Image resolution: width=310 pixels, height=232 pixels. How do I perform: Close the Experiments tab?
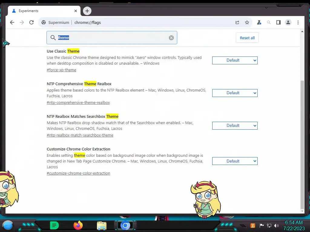coord(75,11)
